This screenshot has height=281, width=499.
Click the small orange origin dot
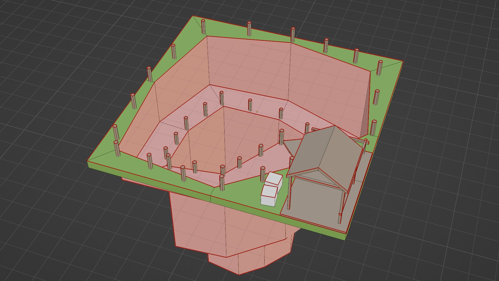[257, 112]
